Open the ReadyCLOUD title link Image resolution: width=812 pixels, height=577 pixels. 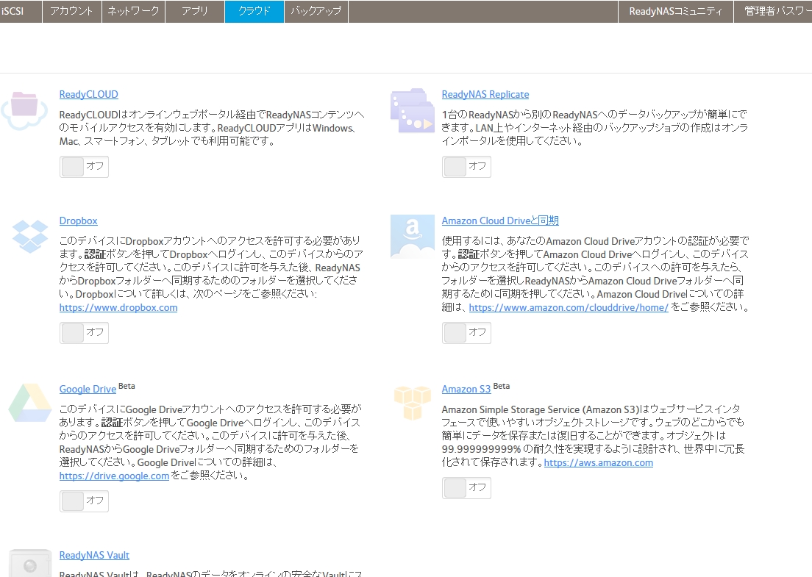[88, 94]
